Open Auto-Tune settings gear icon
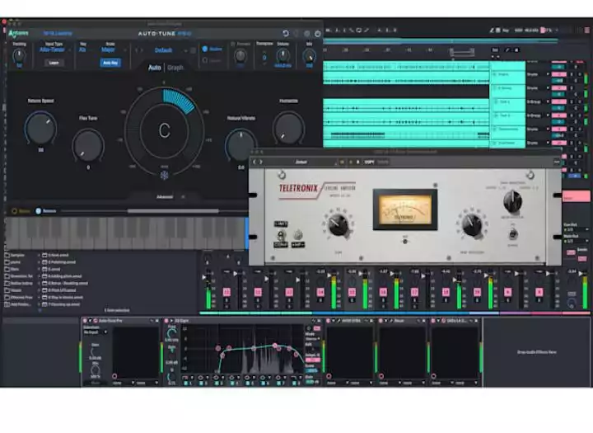The image size is (593, 433). coord(307,34)
